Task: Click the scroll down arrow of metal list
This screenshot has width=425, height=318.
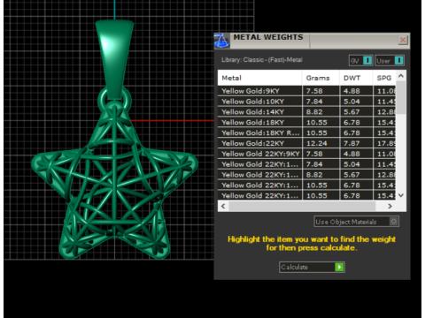Action: pos(401,195)
